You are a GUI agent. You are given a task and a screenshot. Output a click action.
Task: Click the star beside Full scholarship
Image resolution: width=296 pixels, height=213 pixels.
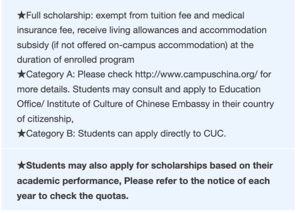click(x=21, y=15)
